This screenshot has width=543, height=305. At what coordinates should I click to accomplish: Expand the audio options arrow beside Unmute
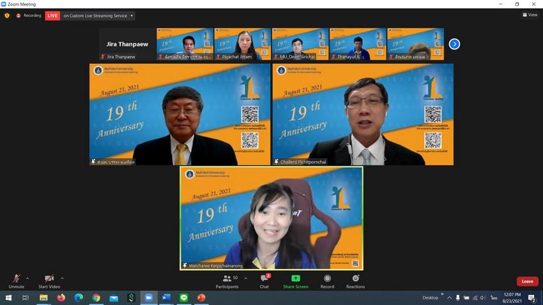click(27, 278)
